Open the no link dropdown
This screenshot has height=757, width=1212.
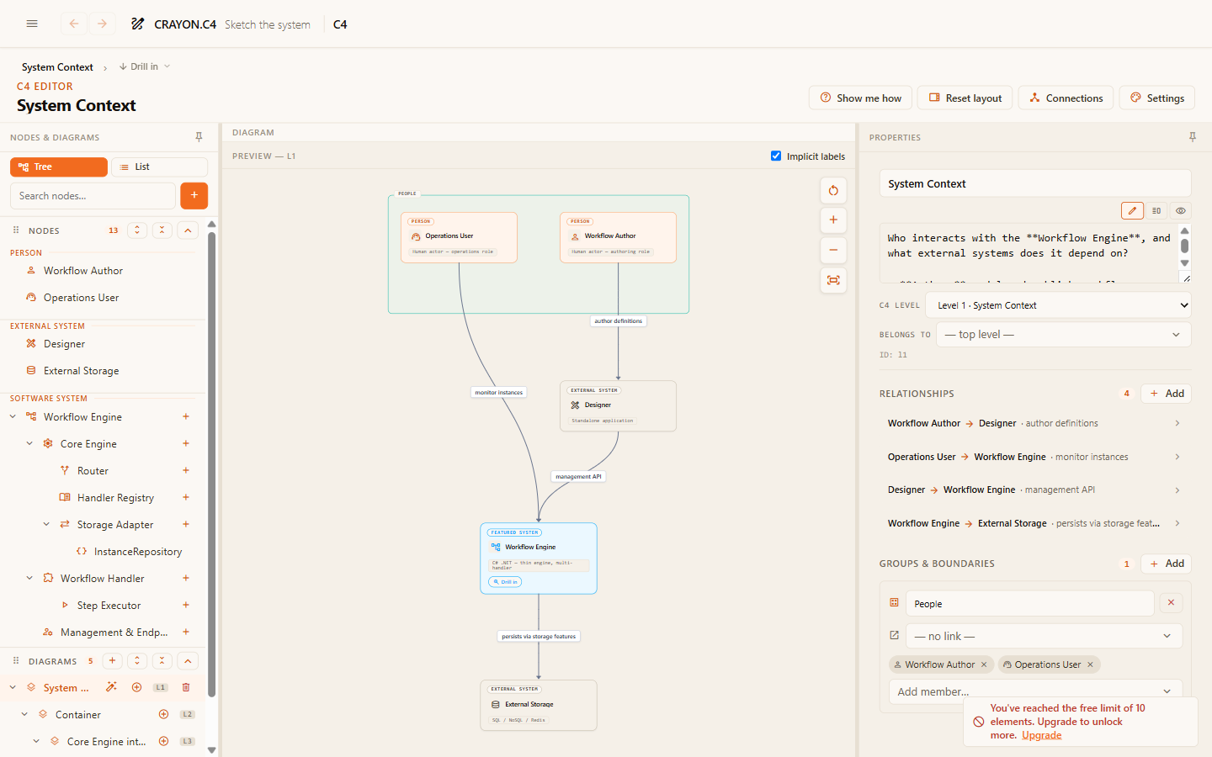(1044, 636)
